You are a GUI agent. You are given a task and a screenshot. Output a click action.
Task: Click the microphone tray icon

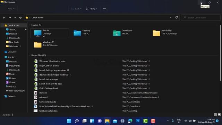click(173, 121)
